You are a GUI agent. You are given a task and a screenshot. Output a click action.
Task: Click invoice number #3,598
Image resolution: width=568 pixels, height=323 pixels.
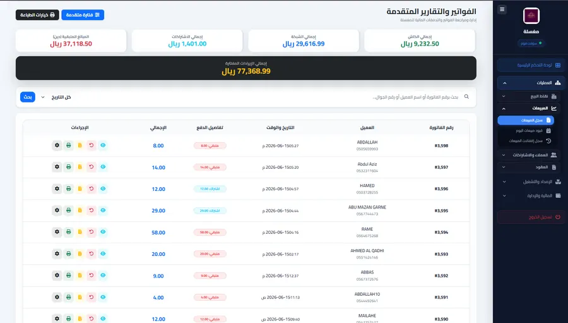[441, 145]
